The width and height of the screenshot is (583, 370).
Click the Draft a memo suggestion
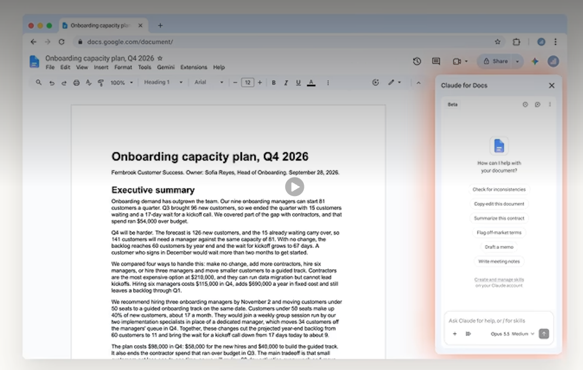coord(499,247)
